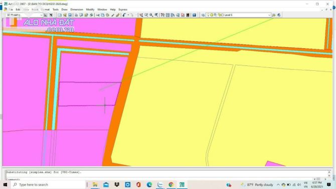Click the Sheet Set Manager icon
This screenshot has width=336, height=189.
(178, 15)
